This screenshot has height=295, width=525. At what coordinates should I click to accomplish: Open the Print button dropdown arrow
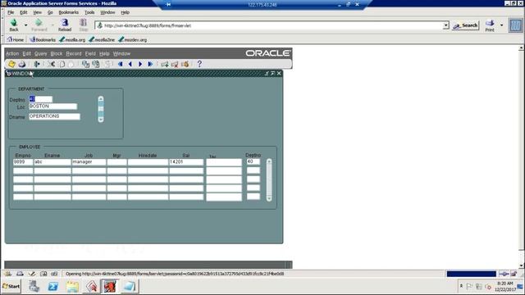point(501,25)
